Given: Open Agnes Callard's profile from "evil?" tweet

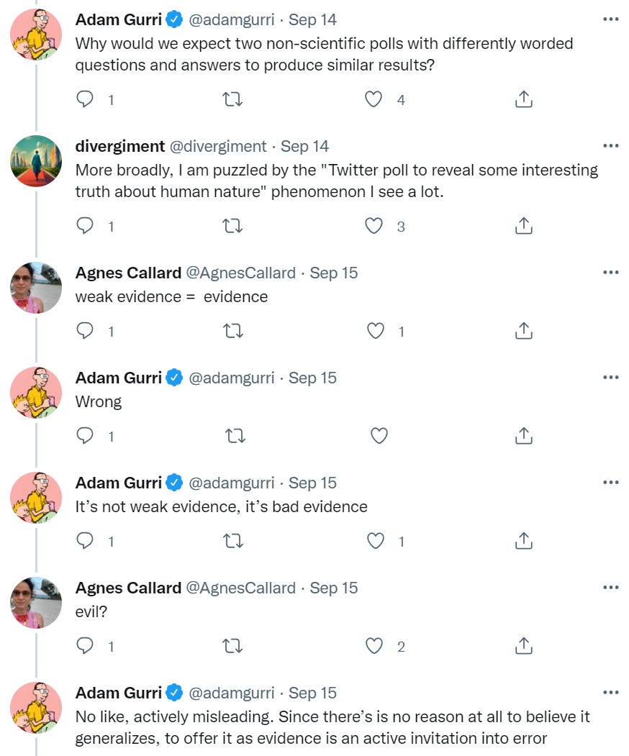Looking at the screenshot, I should tap(128, 588).
